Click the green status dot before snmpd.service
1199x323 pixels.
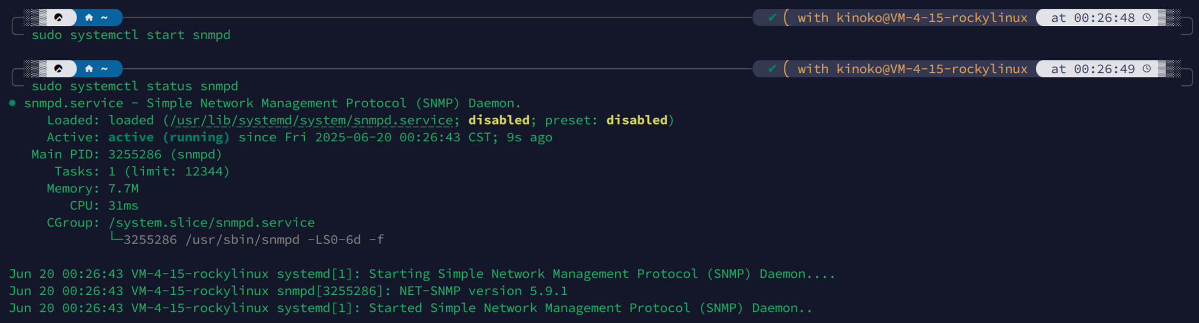pos(12,103)
